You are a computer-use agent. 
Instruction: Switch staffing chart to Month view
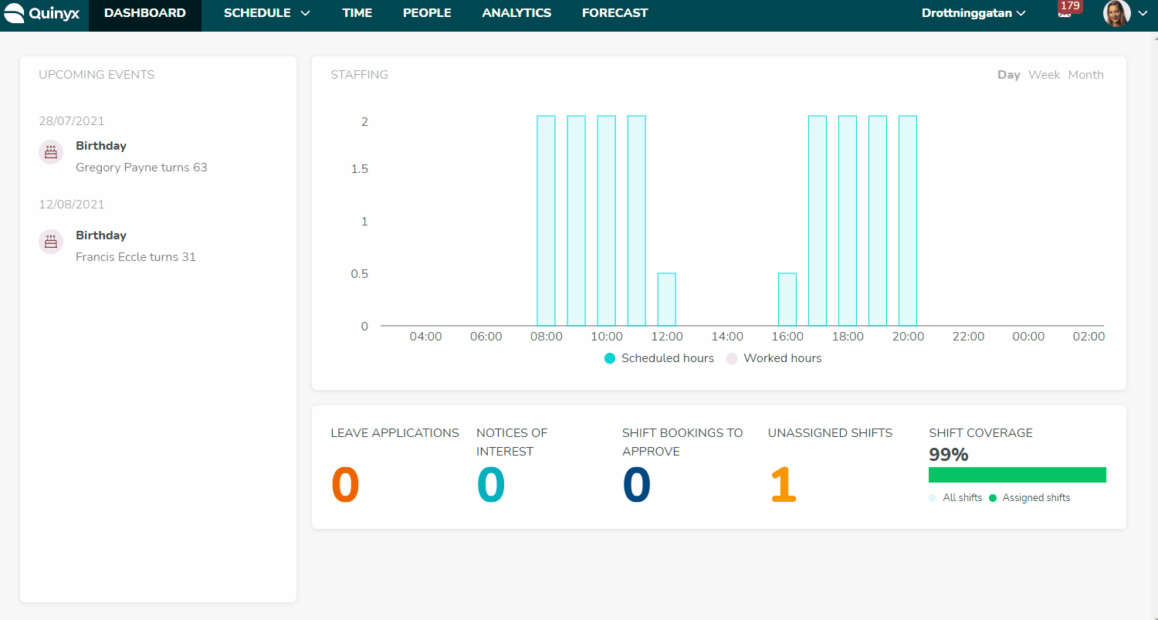click(x=1085, y=75)
